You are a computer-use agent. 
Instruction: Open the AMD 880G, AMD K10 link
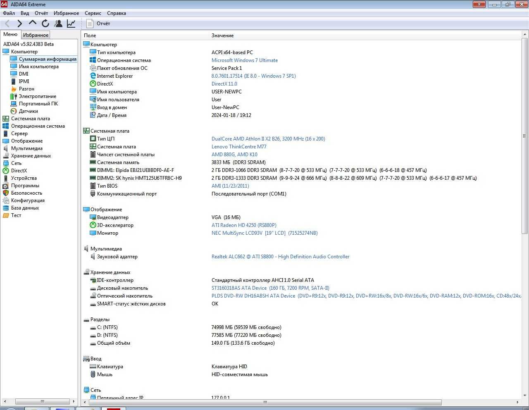(x=234, y=155)
